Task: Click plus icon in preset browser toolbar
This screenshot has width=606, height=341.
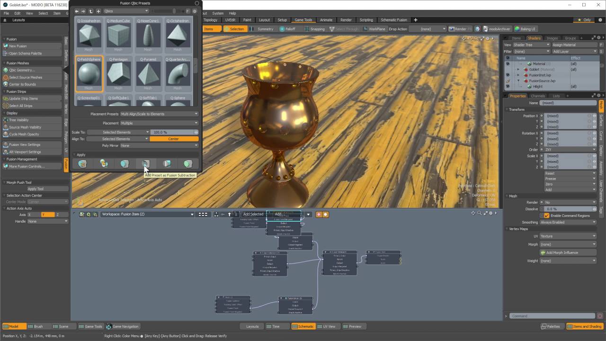Action: pos(98,11)
